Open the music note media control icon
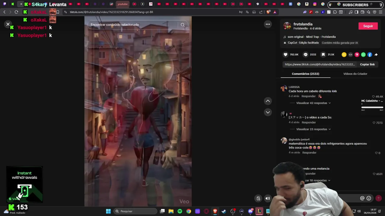385x216 pixels. pyautogui.click(x=350, y=12)
